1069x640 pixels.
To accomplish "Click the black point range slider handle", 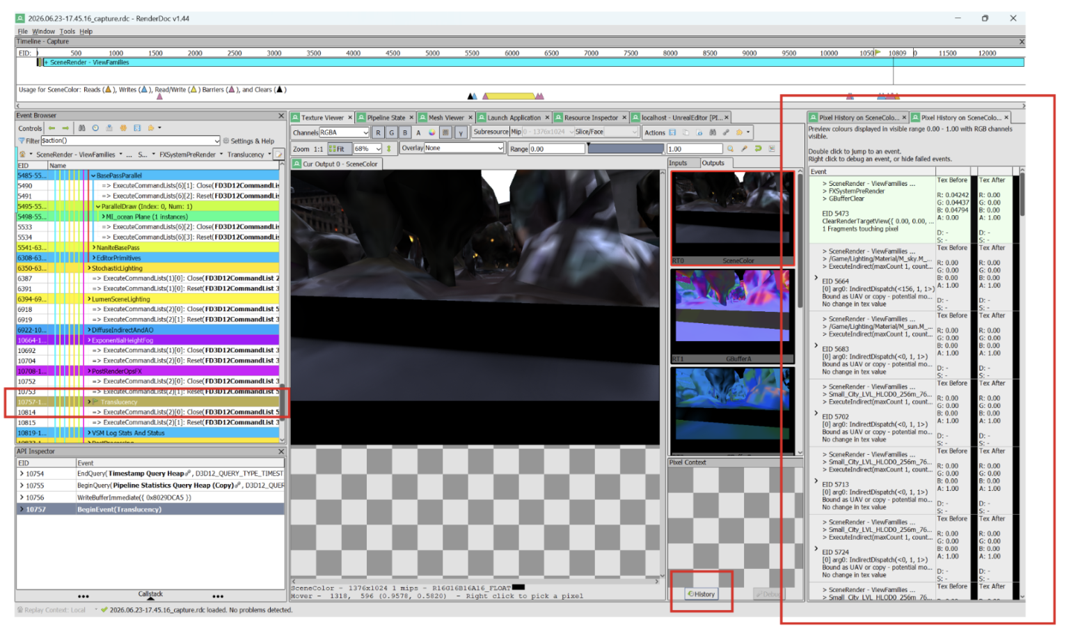I will pyautogui.click(x=589, y=146).
